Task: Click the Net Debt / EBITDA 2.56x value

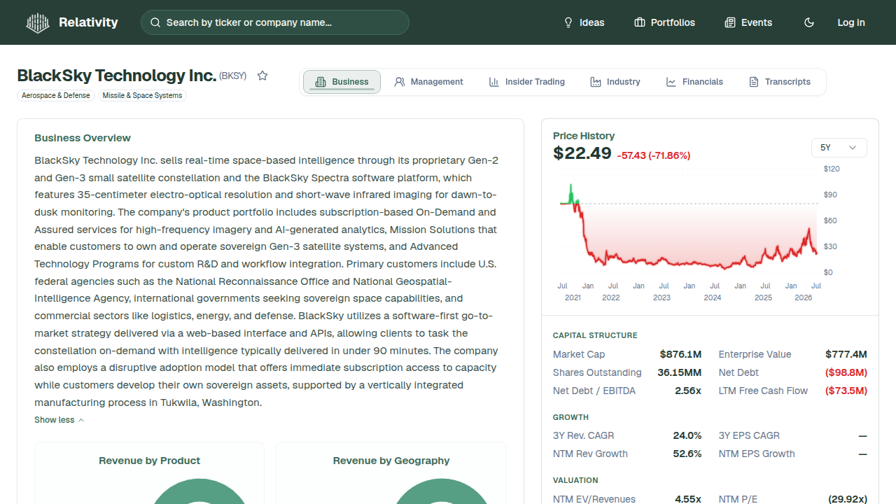Action: 688,391
